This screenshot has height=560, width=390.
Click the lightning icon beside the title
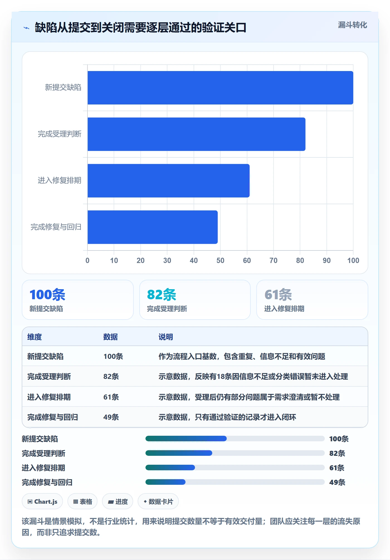[26, 28]
